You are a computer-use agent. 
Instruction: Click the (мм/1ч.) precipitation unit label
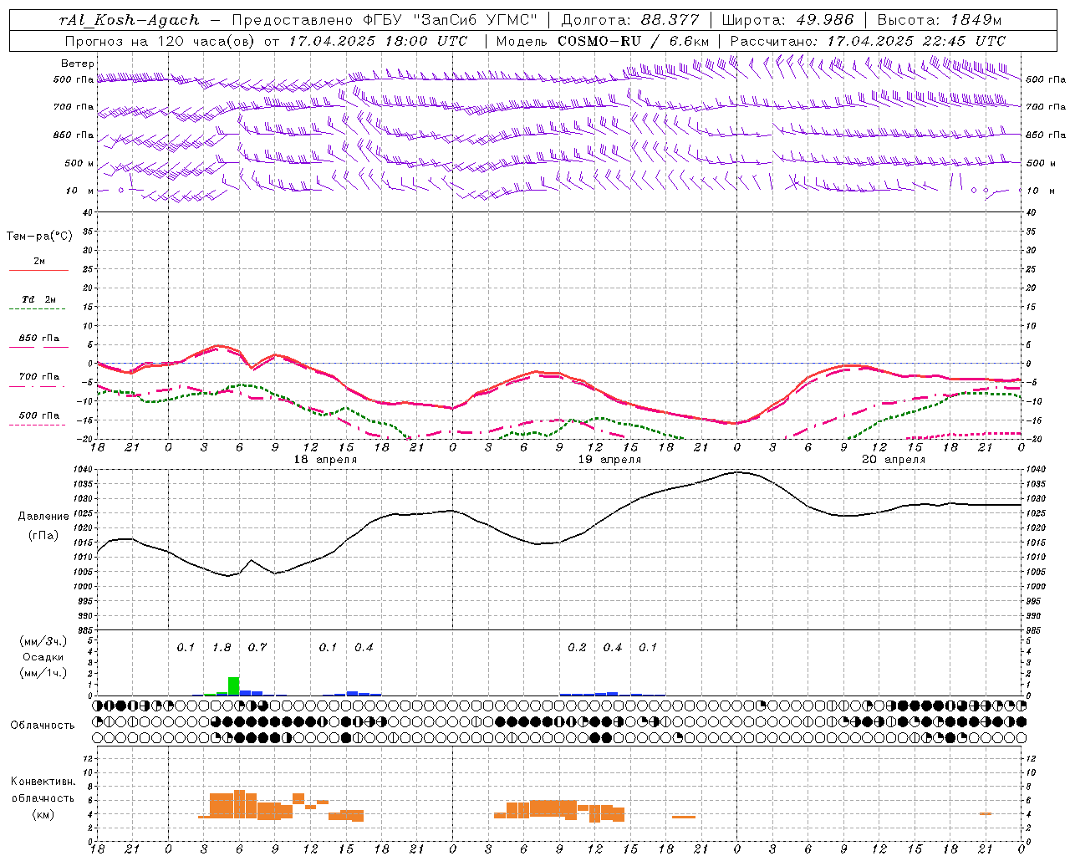[43, 673]
